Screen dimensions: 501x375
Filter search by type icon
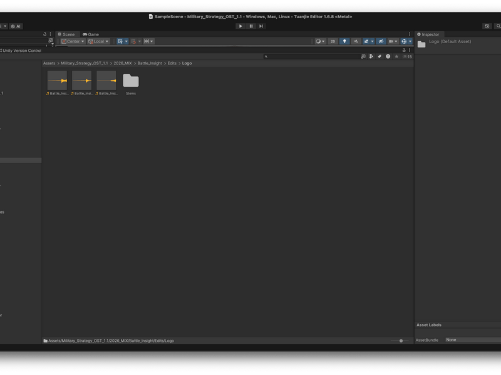(x=371, y=56)
